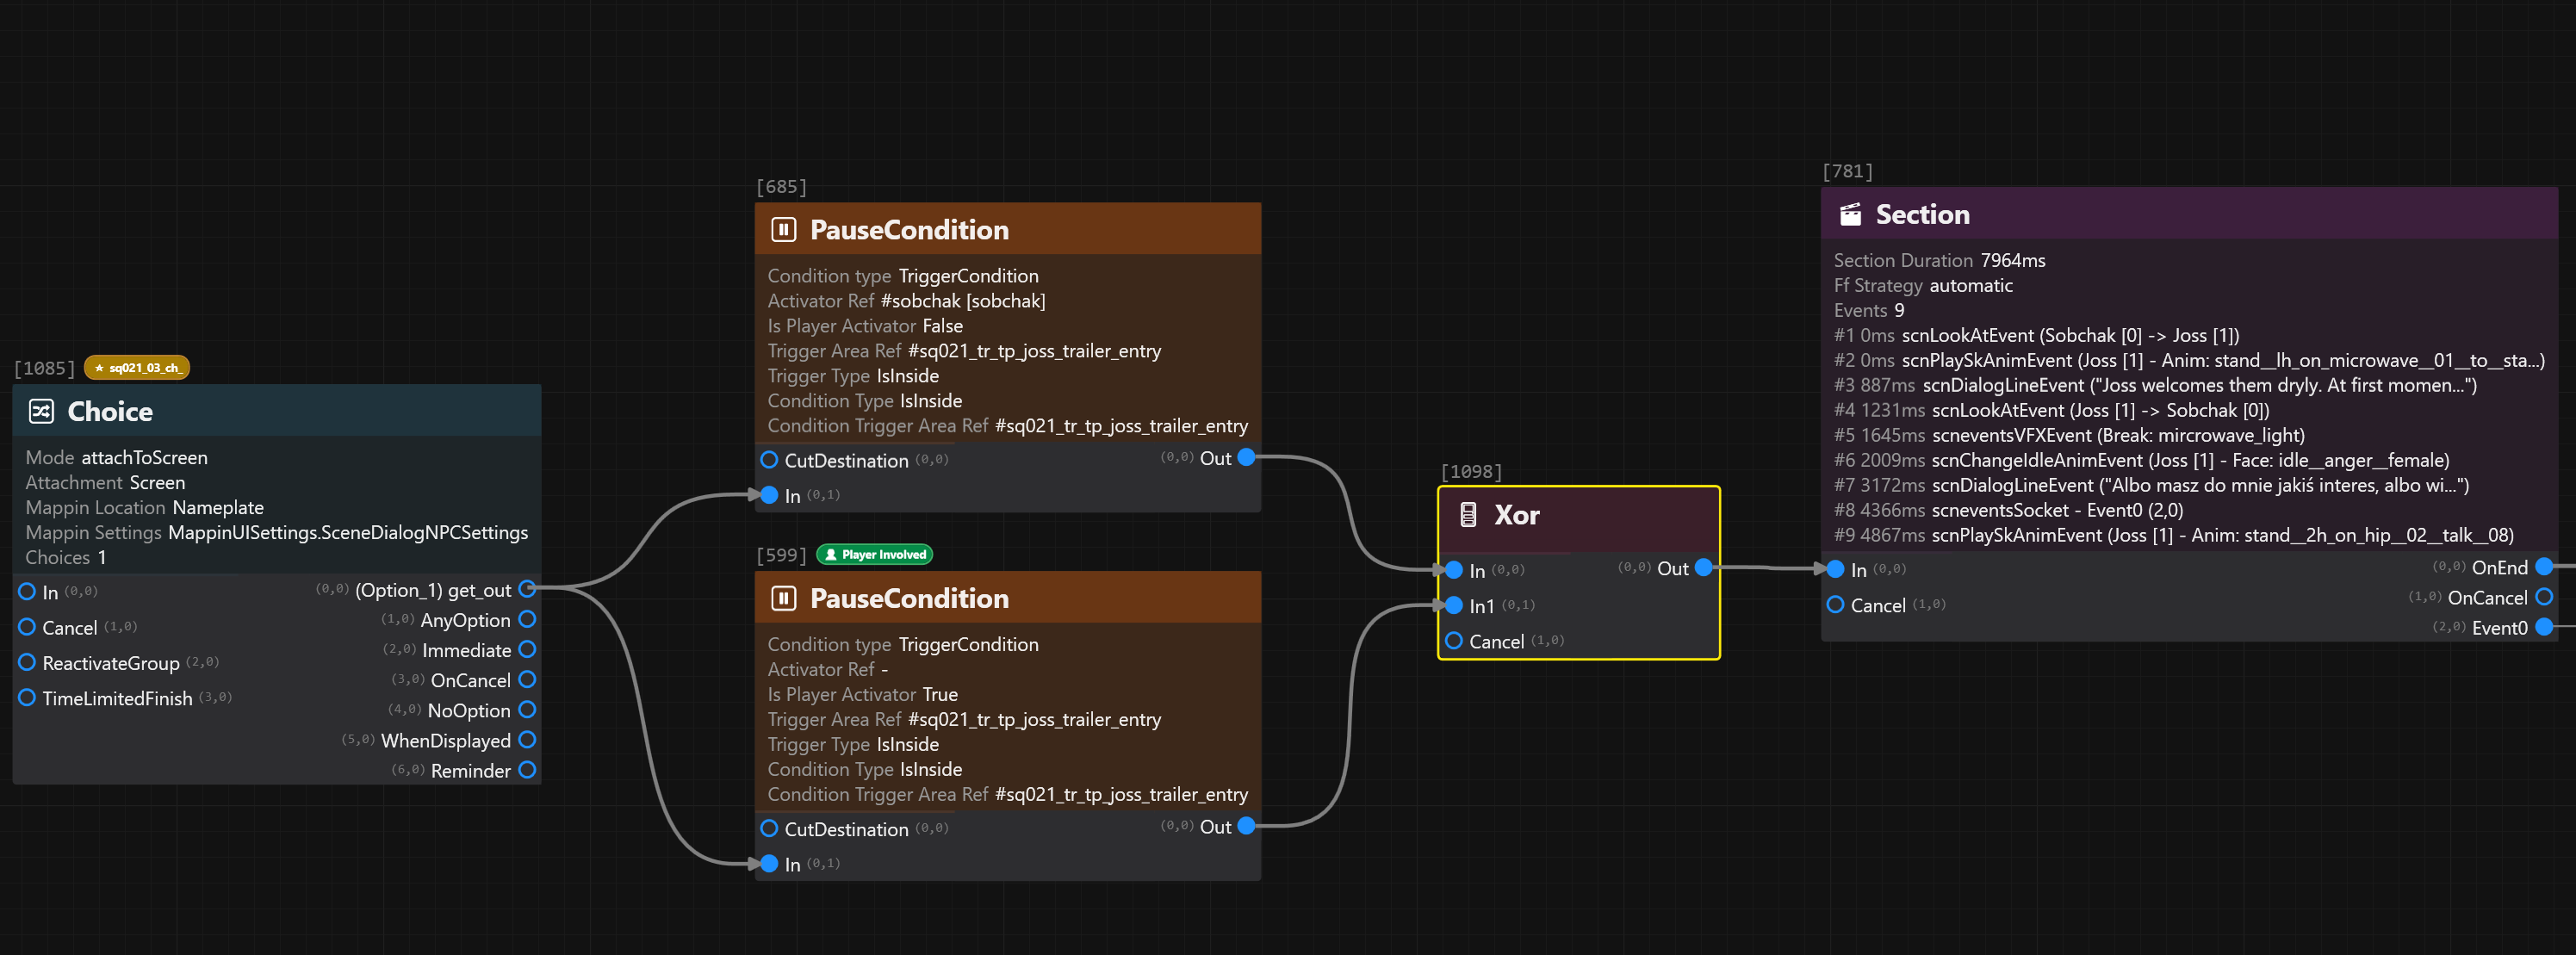Click the Section OnCancel output socket
Viewport: 2576px width, 955px height.
click(2543, 597)
